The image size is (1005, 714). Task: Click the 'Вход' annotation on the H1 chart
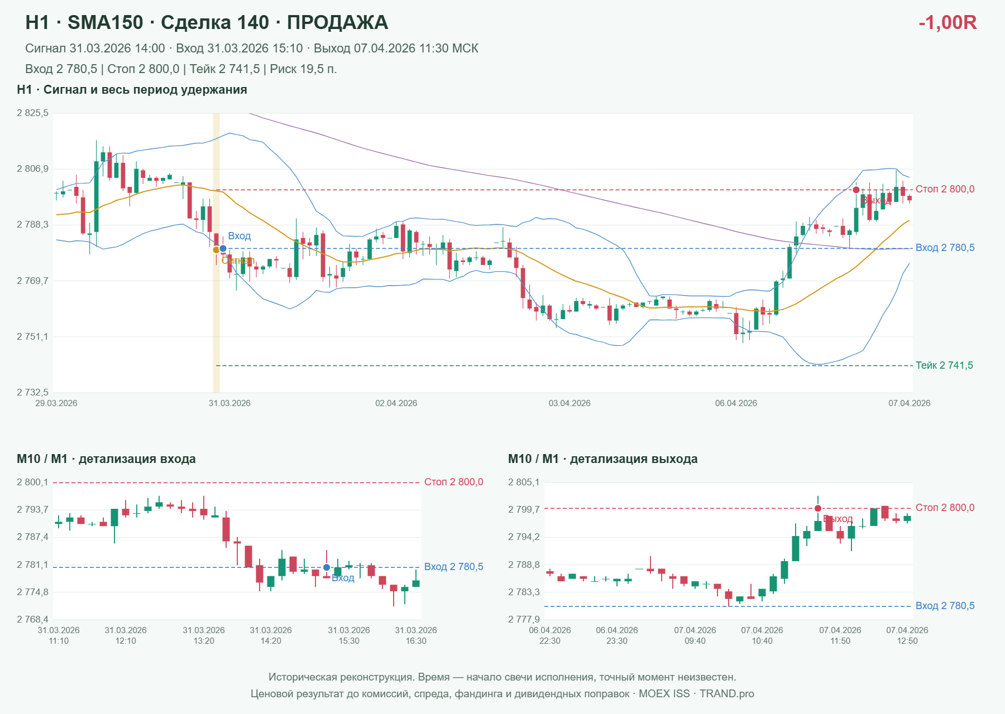[240, 236]
